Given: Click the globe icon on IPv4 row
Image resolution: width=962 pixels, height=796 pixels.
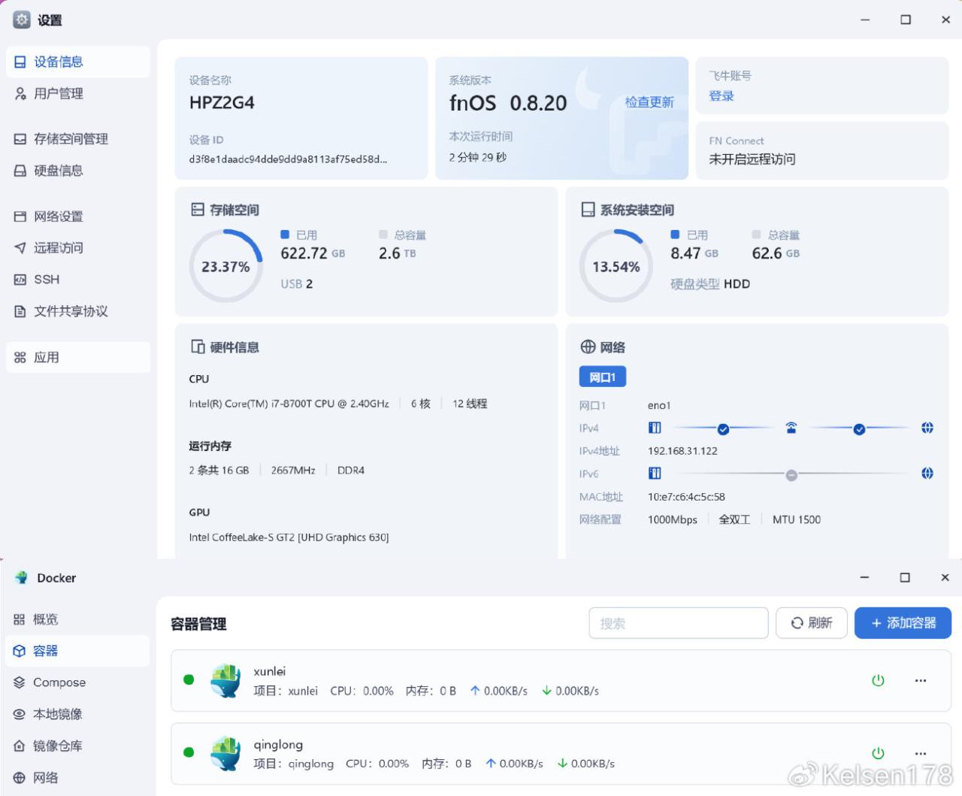Looking at the screenshot, I should pyautogui.click(x=927, y=428).
